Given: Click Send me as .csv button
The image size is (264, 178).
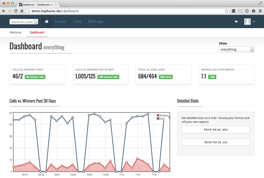Looking at the screenshot, I should (216, 142).
